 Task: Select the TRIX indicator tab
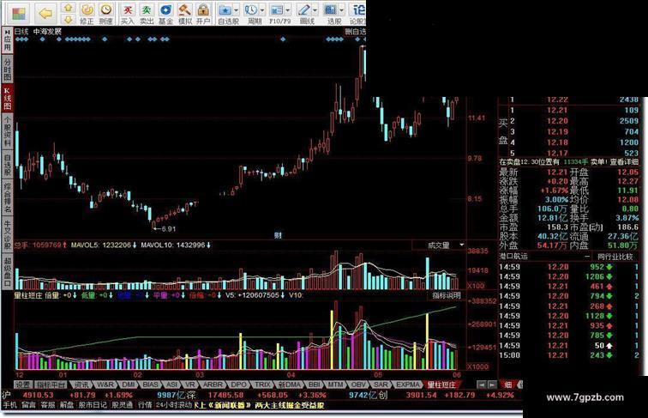pyautogui.click(x=262, y=385)
